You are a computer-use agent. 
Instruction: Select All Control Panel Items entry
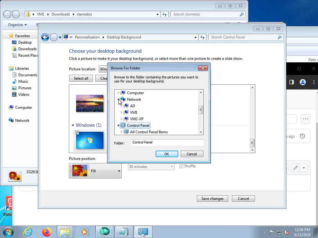[x=149, y=132]
